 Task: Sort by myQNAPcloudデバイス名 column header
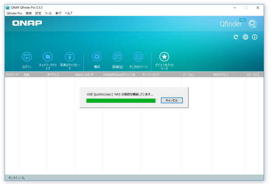point(122,75)
